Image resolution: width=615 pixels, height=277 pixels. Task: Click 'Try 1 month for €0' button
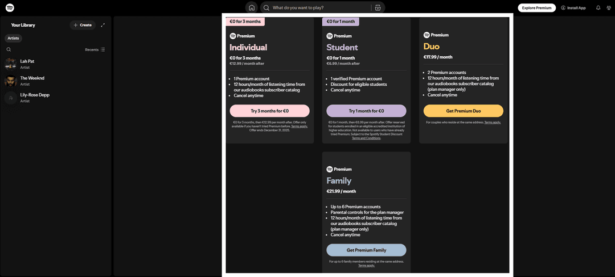(x=366, y=111)
